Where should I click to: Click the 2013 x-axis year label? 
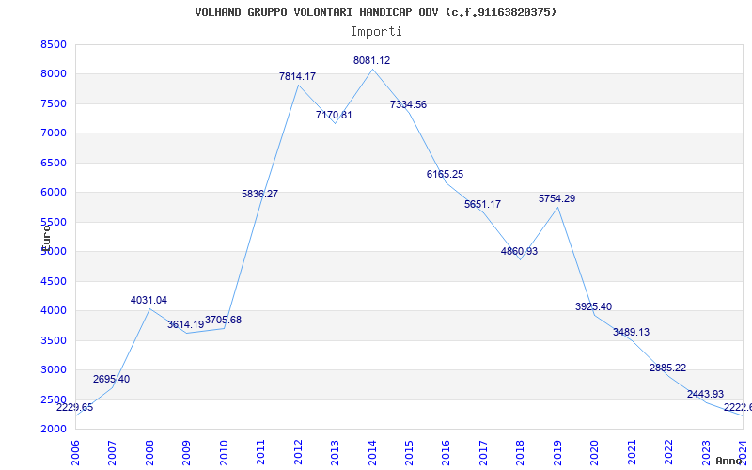coord(335,453)
